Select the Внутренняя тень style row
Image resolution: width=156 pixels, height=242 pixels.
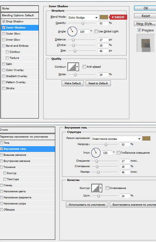click(27, 149)
